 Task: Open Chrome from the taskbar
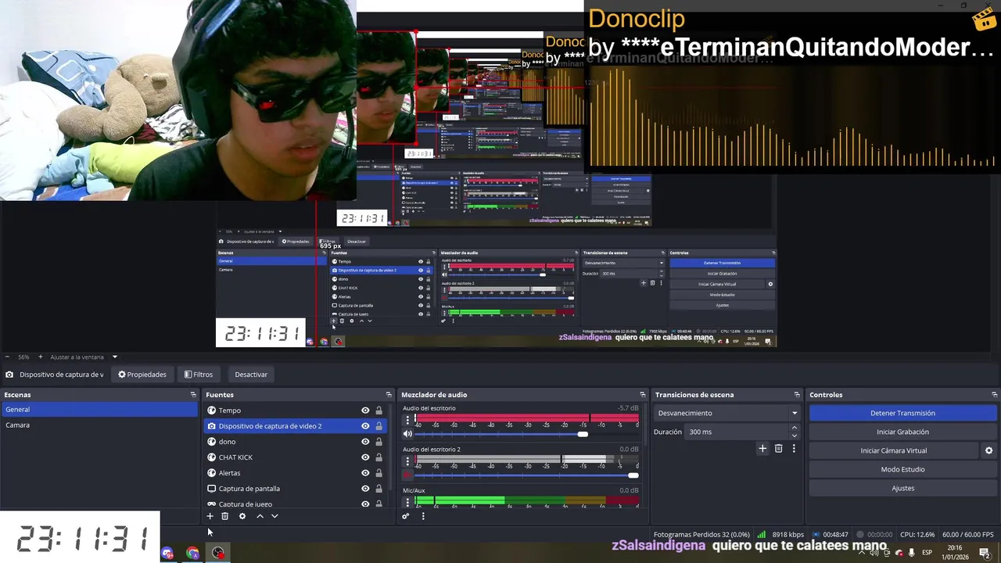click(193, 554)
